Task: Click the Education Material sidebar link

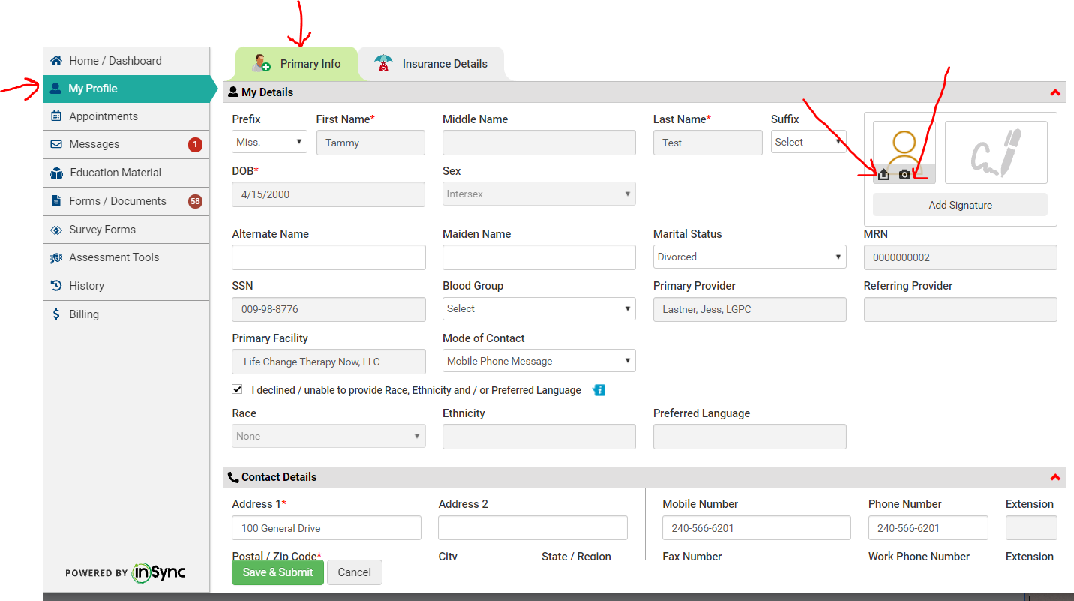Action: tap(126, 173)
